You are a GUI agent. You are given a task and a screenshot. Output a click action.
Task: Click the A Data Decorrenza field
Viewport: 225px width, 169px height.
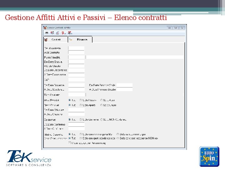click(76, 74)
